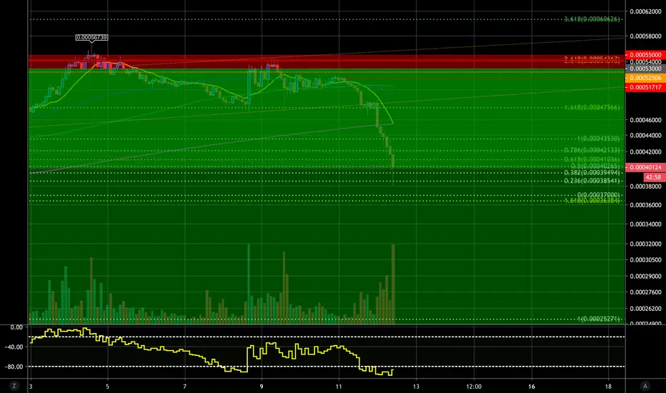Screen dimensions: 666x393
Task: Click the 0.00046000 axis price
Action: [645, 120]
